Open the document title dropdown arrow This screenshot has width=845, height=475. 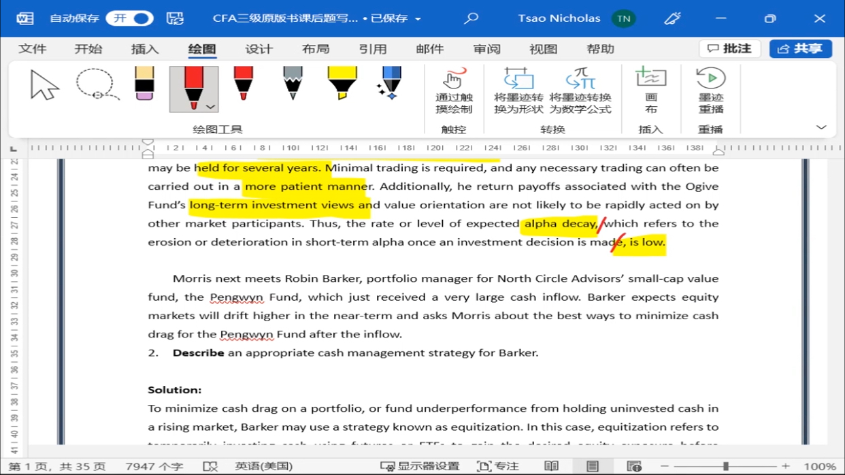click(418, 19)
